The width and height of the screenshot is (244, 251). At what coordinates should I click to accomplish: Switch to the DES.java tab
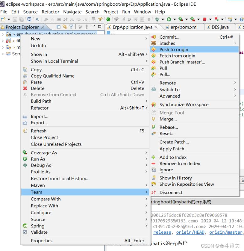[220, 27]
